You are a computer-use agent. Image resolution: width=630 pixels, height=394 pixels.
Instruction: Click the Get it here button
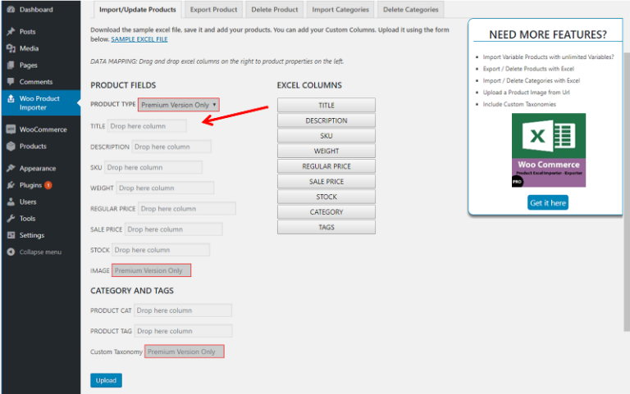click(x=548, y=202)
